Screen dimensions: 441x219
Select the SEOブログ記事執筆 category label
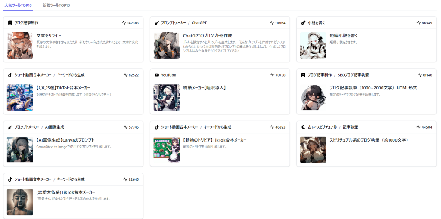353,75
